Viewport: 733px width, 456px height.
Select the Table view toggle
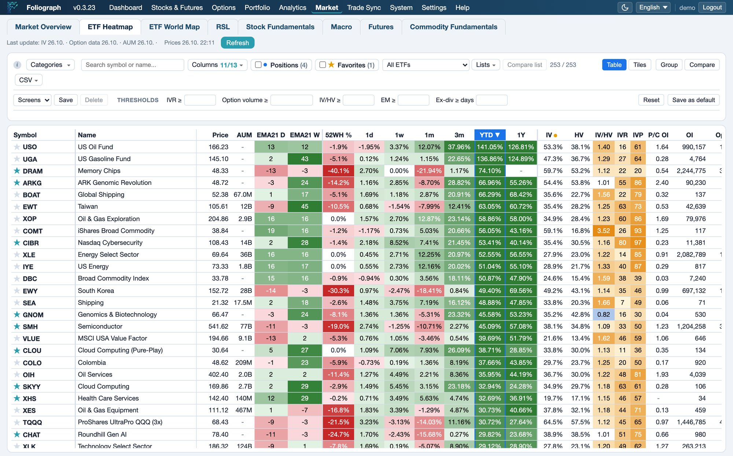[x=614, y=65]
